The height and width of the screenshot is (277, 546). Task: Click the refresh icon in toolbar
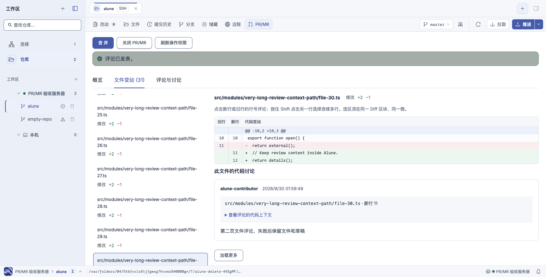click(478, 24)
